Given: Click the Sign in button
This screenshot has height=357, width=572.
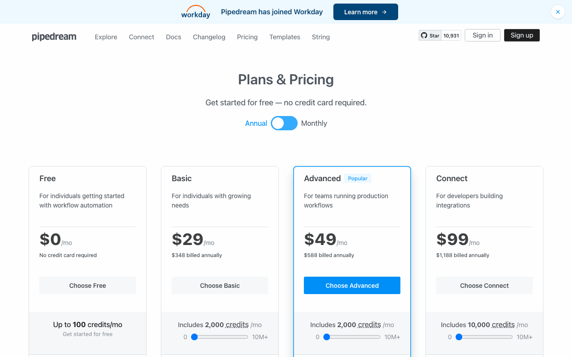Looking at the screenshot, I should [483, 35].
